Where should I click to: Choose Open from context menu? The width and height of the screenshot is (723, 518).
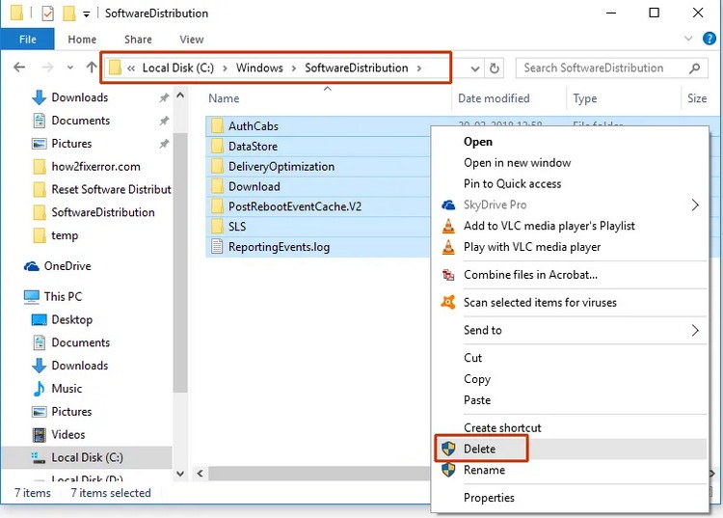coord(478,142)
